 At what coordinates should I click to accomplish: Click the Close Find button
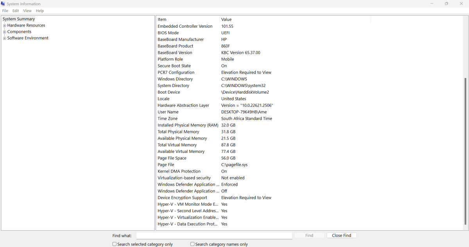[x=342, y=235]
